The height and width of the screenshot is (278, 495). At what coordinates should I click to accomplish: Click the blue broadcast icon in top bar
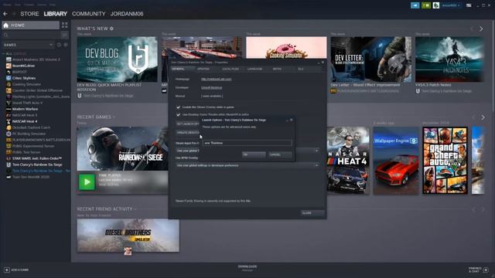coord(415,5)
